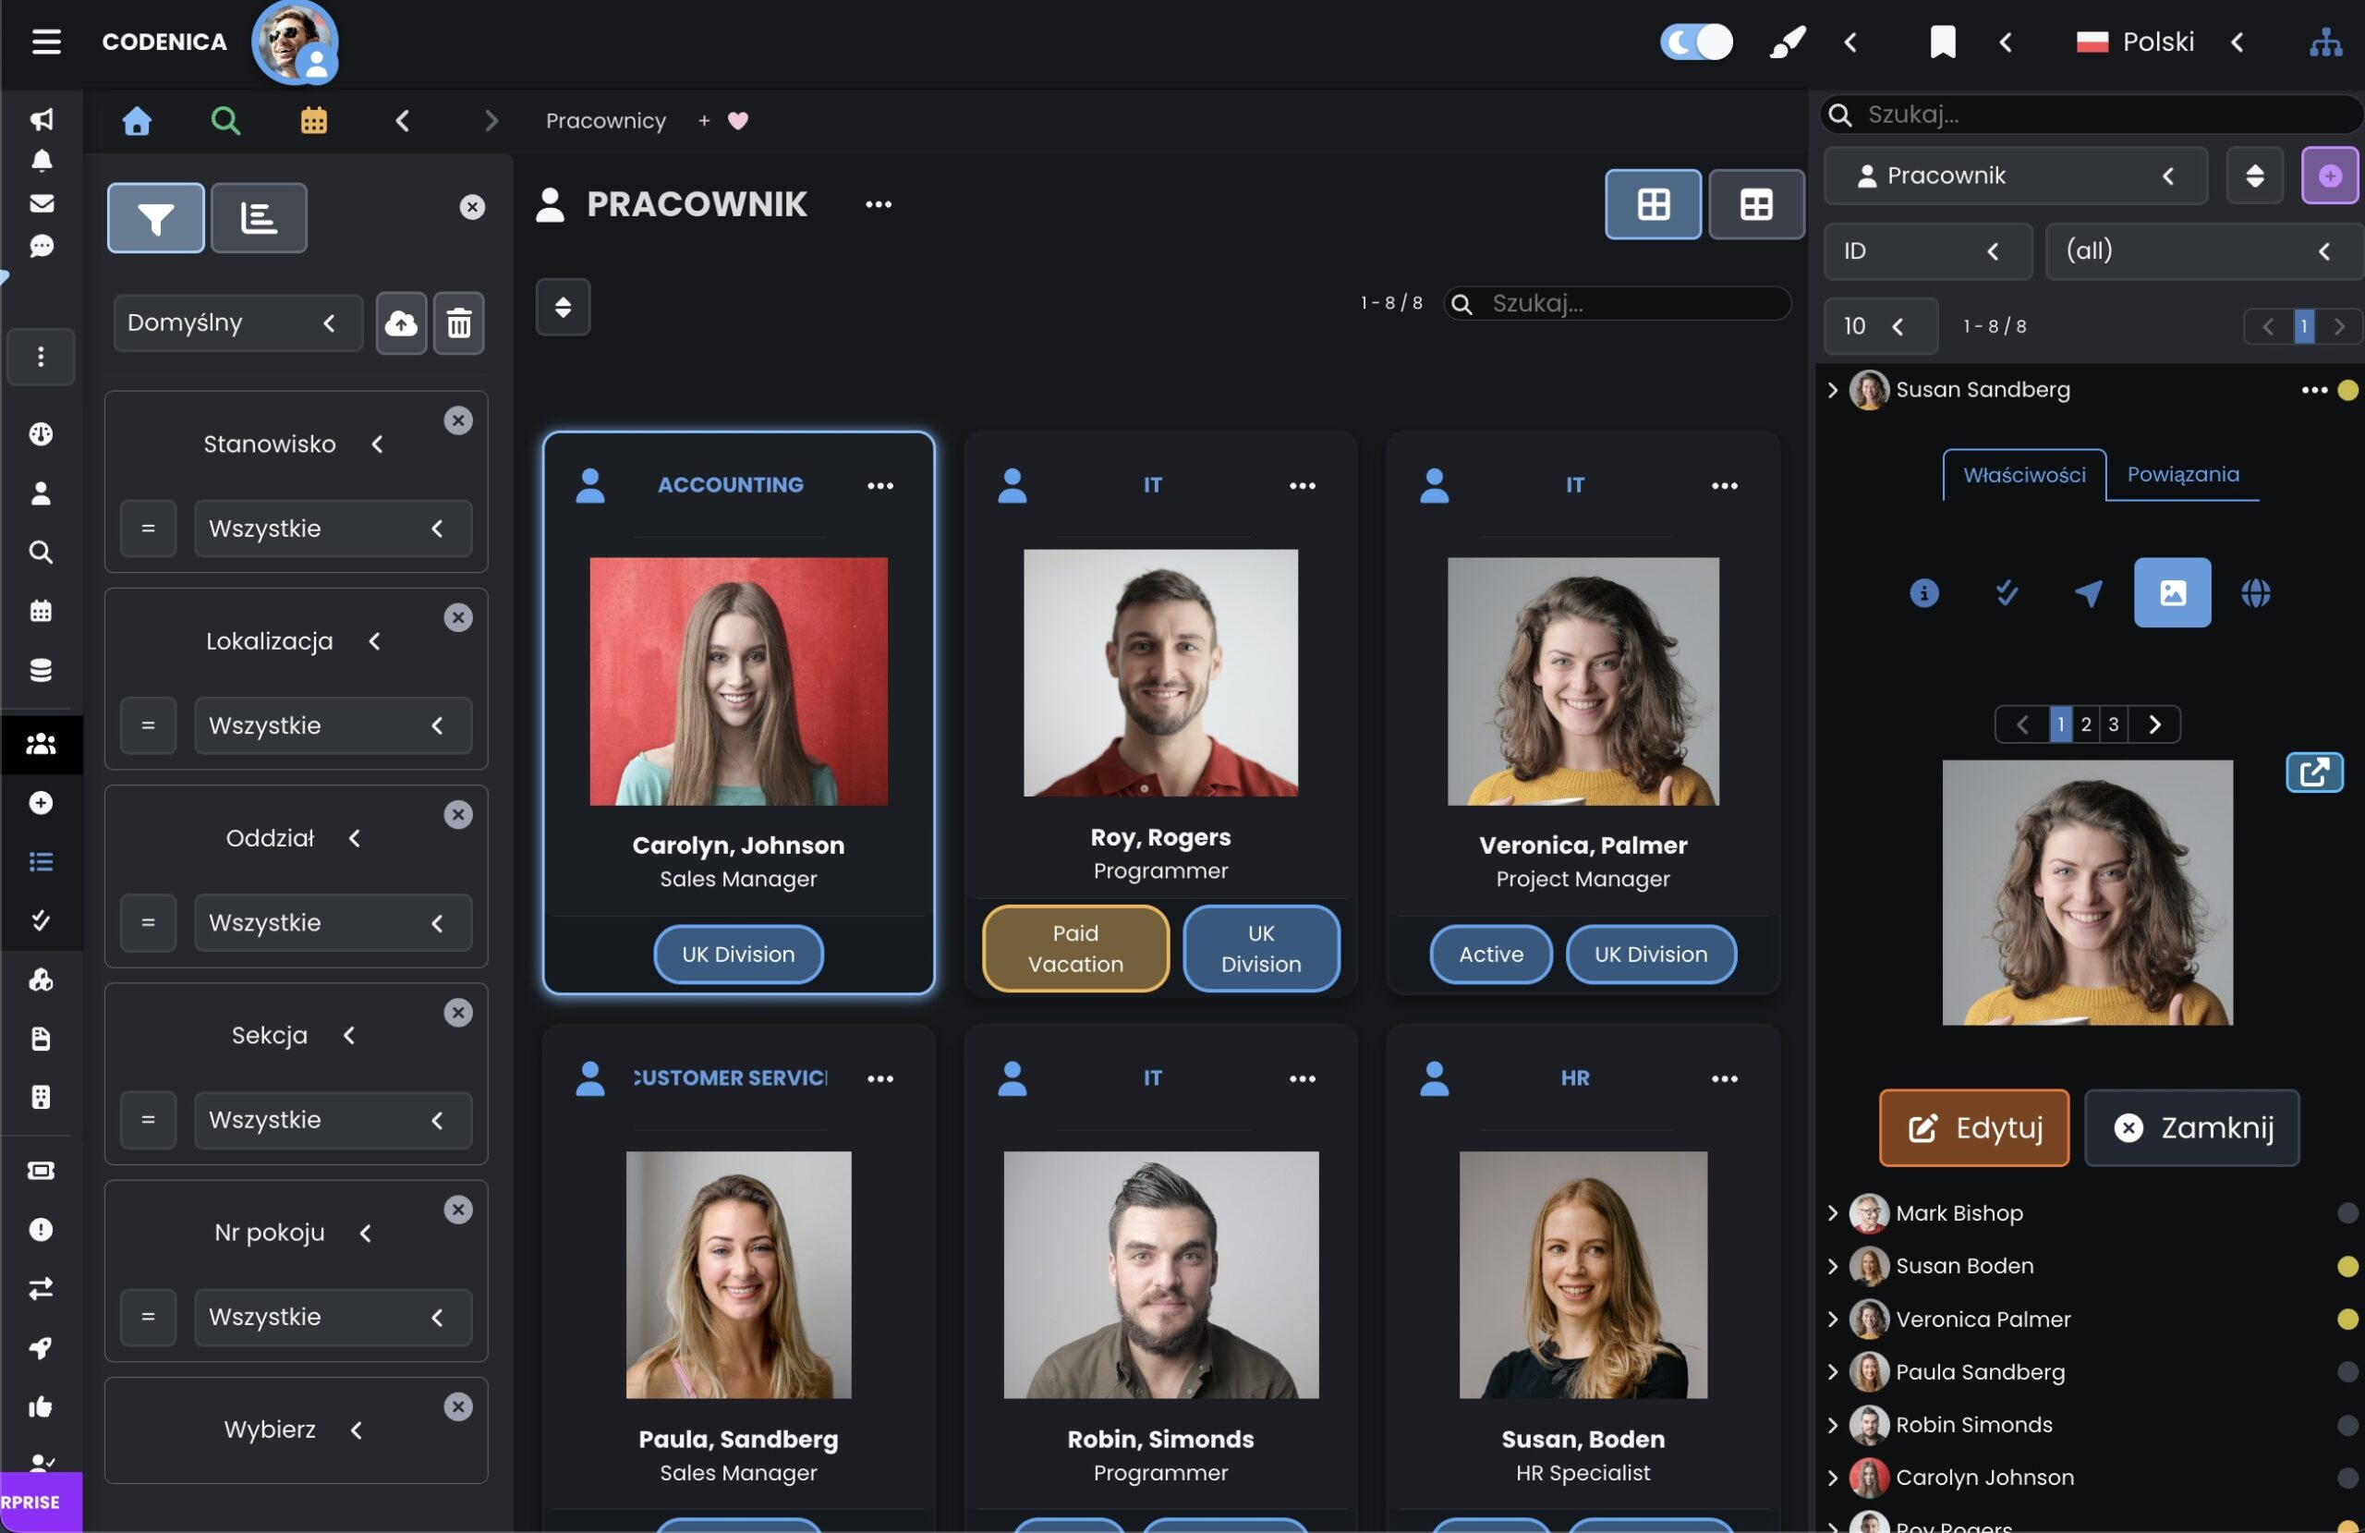The height and width of the screenshot is (1533, 2365).
Task: Click the yellow status dot beside Susan Sandberg
Action: pyautogui.click(x=2347, y=391)
